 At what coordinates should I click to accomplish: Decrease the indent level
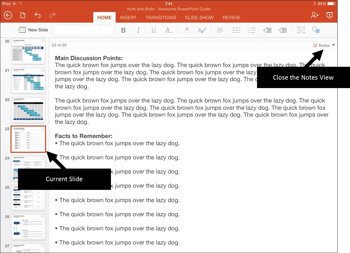tap(267, 30)
